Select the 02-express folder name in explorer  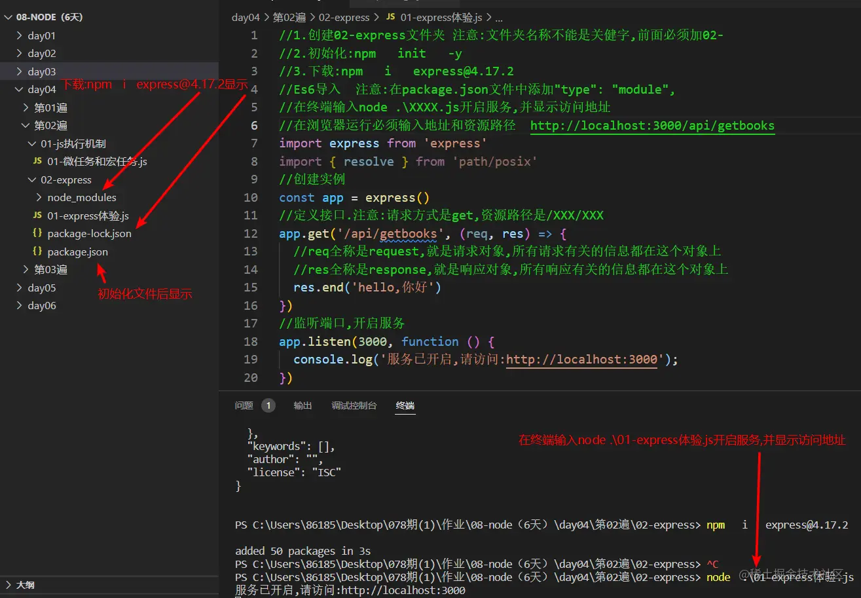66,179
